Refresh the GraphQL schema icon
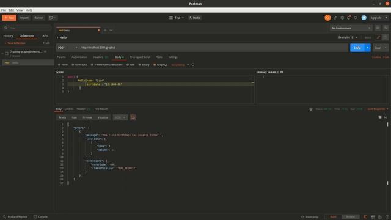The width and height of the screenshot is (391, 220). [x=193, y=65]
